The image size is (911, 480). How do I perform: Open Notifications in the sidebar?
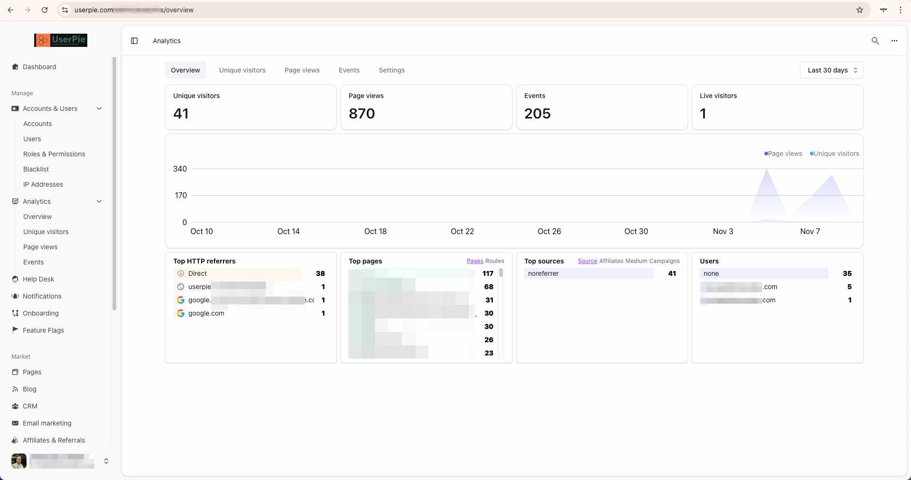click(42, 296)
